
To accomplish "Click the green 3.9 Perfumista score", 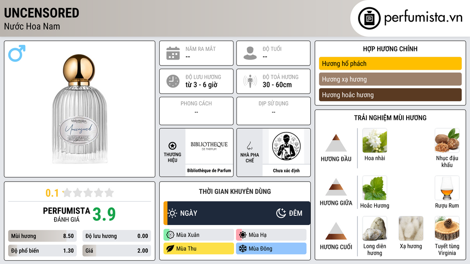I will (x=104, y=214).
